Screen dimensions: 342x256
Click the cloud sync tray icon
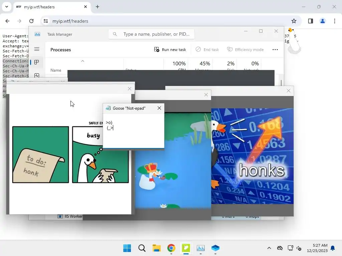tap(280, 248)
